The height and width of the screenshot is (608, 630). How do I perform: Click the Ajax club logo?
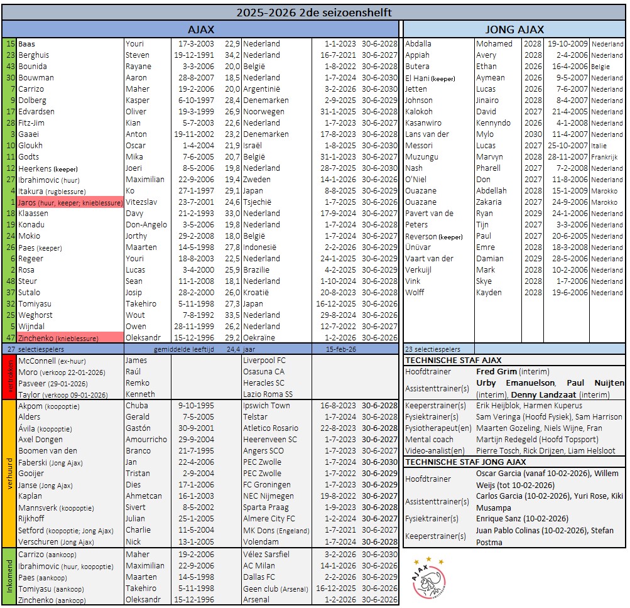click(430, 577)
